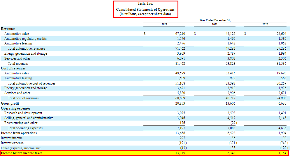Screen dimensions: 290x156
Task: Select pre-tax income value 6,343
Action: pos(231,153)
